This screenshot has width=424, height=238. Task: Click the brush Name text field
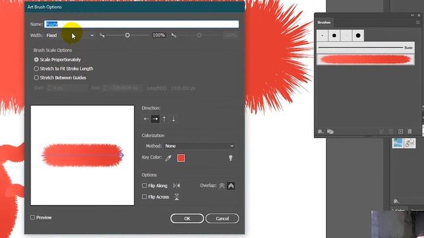[x=142, y=24]
